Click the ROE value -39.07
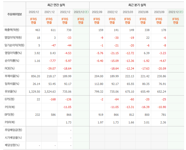This screenshot has width=186, height=150. click(x=52, y=68)
